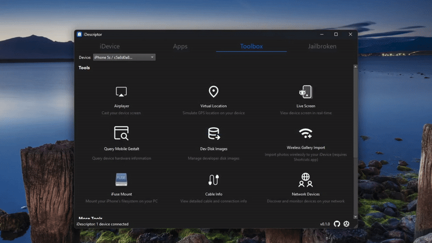Viewport: 432px width, 243px height.
Task: Open Query Mobile Gestalt icon
Action: [x=121, y=133]
